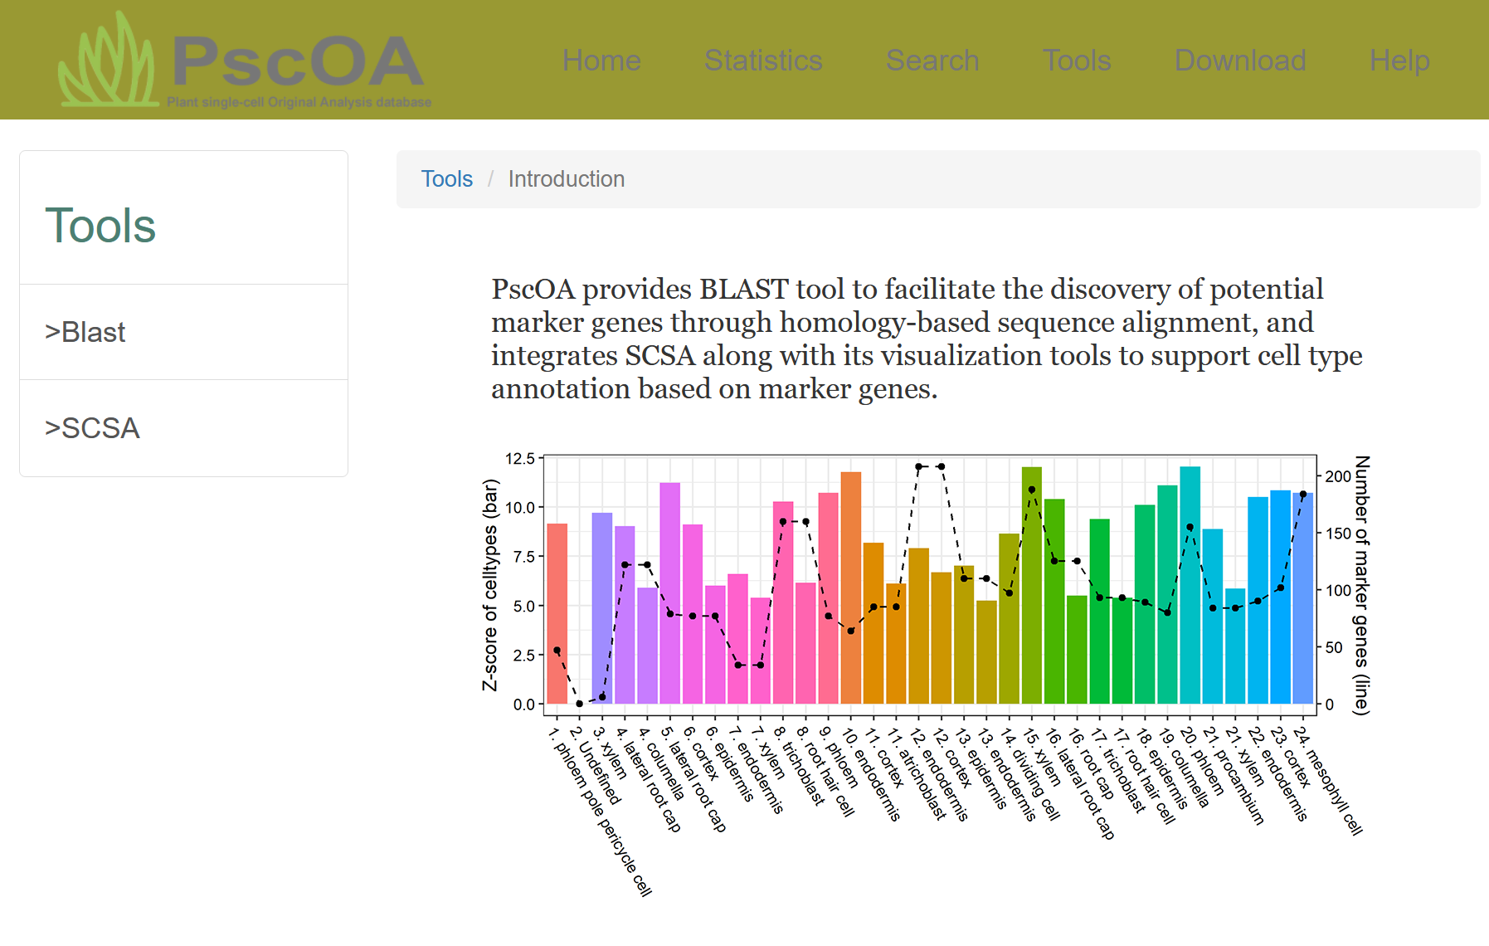This screenshot has height=946, width=1489.
Task: Click the Tools breadcrumb link
Action: [446, 179]
